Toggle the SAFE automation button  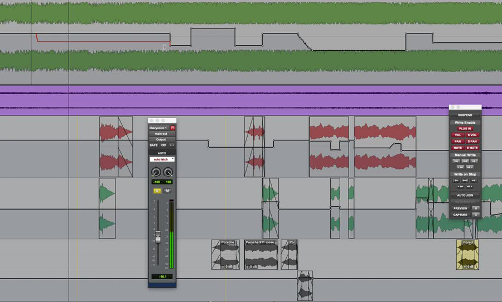(153, 145)
